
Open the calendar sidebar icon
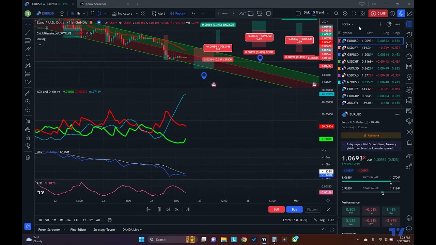pyautogui.click(x=409, y=66)
